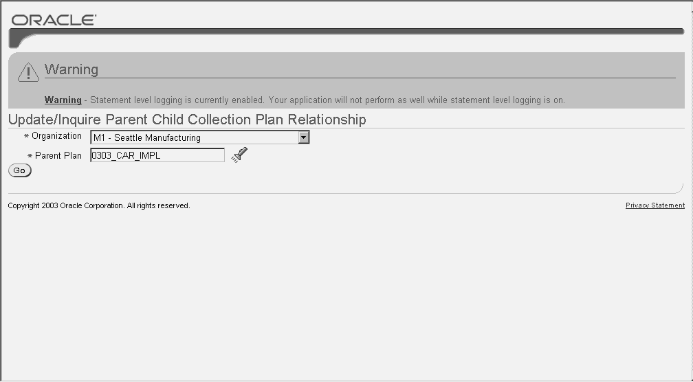Viewport: 693px width, 382px height.
Task: Click the underlined bold Warning label
Action: [x=63, y=100]
